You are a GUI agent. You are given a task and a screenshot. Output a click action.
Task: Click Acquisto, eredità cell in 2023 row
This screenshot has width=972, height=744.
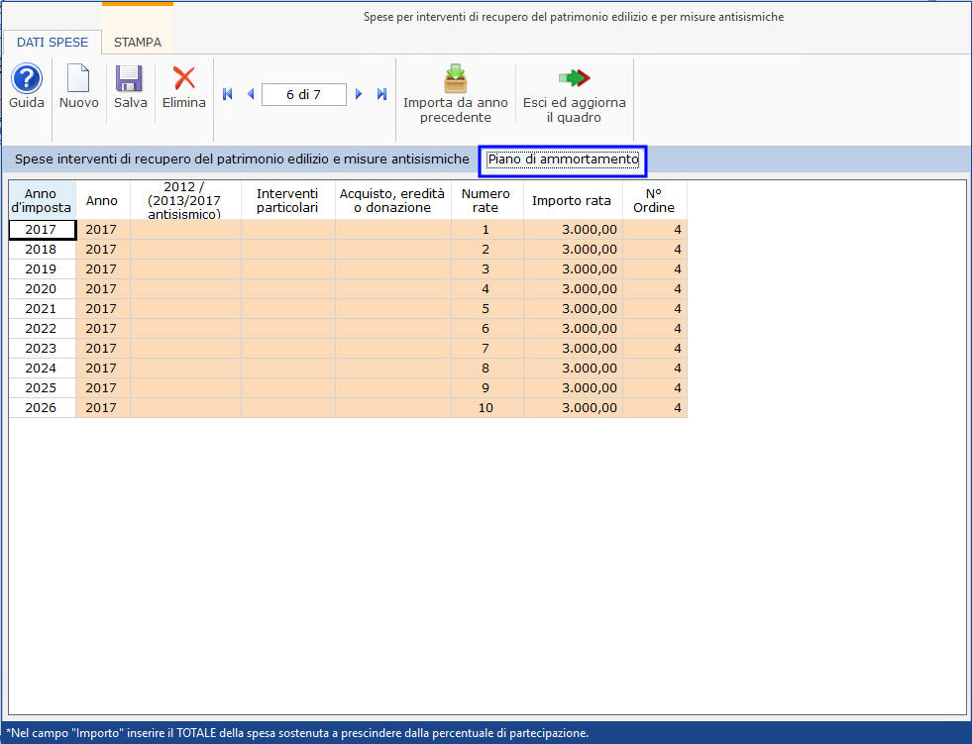tap(393, 349)
